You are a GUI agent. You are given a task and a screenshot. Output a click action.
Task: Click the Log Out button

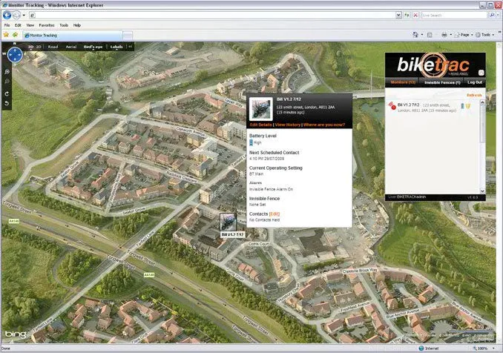pos(475,82)
